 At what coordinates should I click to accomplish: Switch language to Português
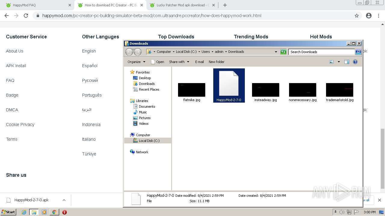[92, 95]
